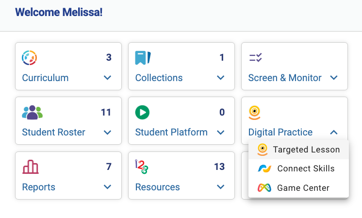
Task: Click the Digital Practice orange eye icon
Action: 254,113
